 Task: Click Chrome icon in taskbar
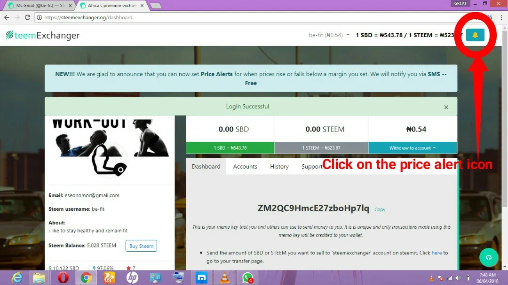click(x=86, y=277)
